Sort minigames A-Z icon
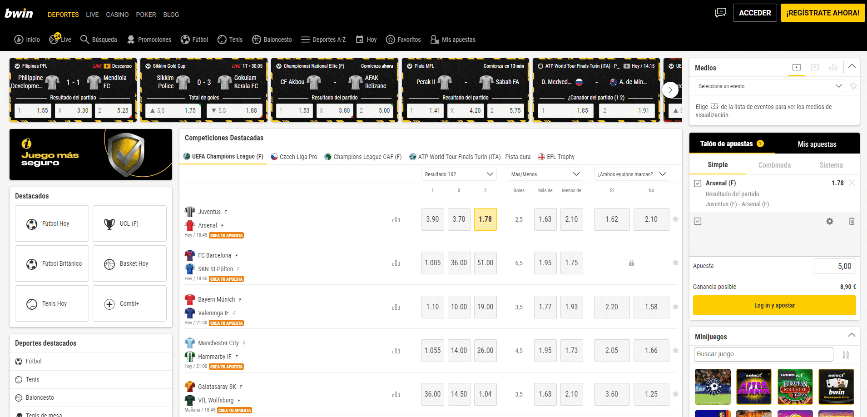Screen dimensions: 867x417 tap(846, 355)
